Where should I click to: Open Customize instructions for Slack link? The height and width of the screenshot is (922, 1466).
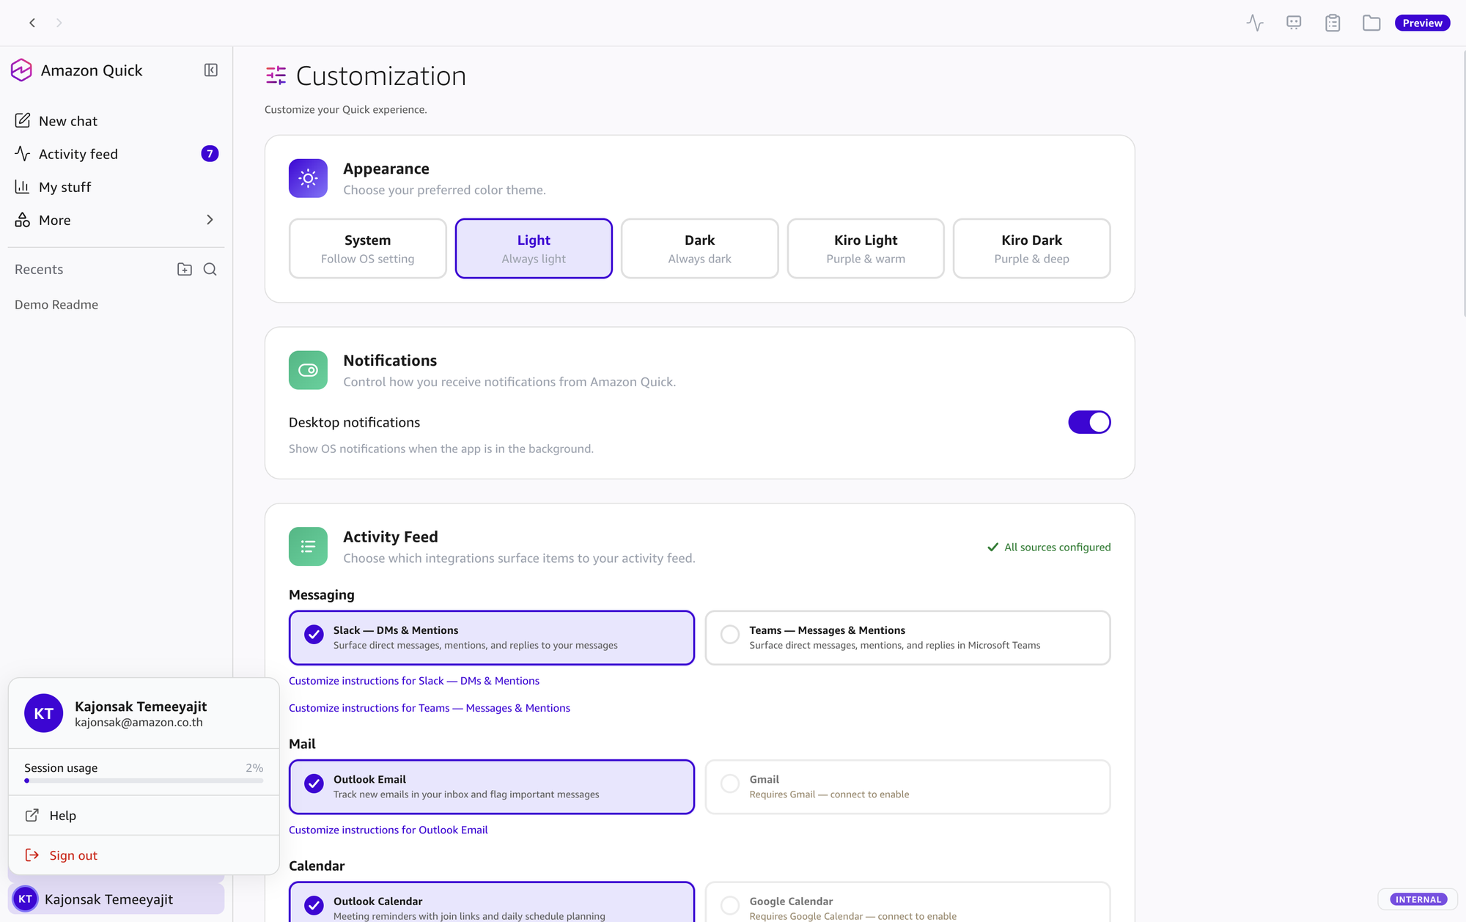click(414, 681)
